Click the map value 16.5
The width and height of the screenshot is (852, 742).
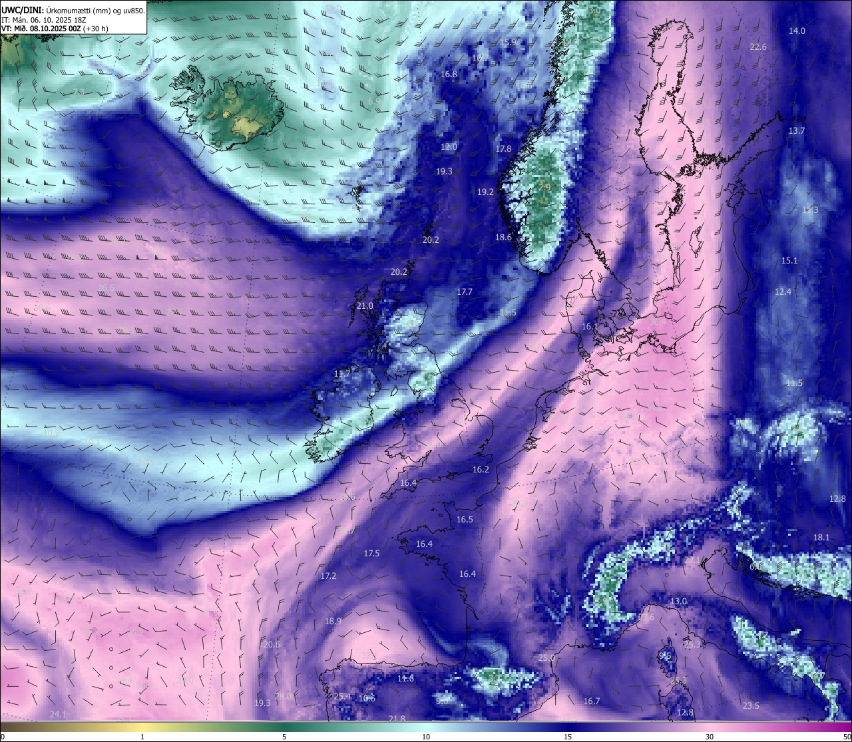click(465, 520)
